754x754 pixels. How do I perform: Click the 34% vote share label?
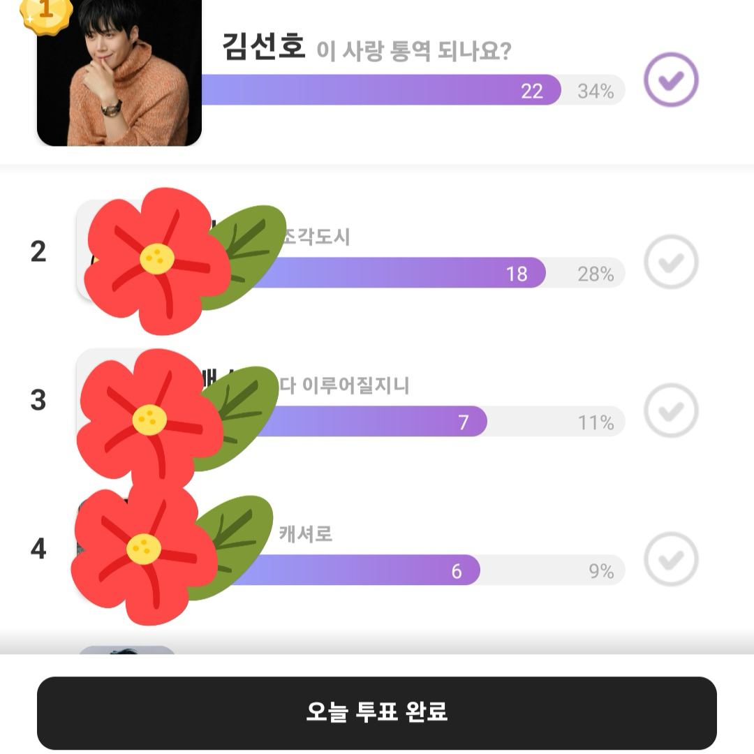click(596, 91)
